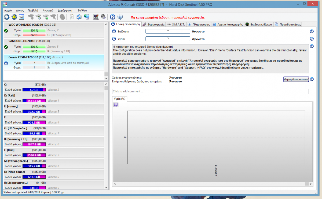
Task: Open the Προβολή menu
Action: point(33,10)
